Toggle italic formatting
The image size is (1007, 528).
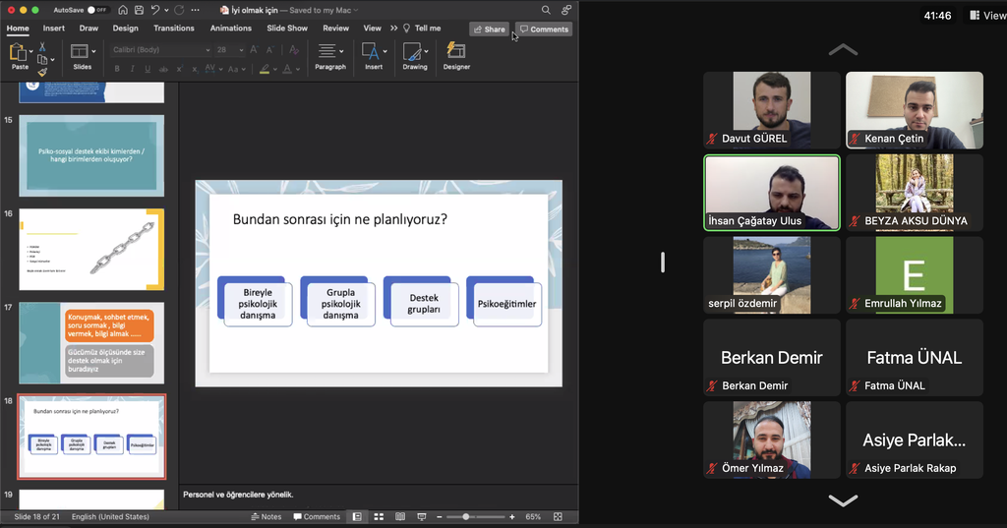133,69
